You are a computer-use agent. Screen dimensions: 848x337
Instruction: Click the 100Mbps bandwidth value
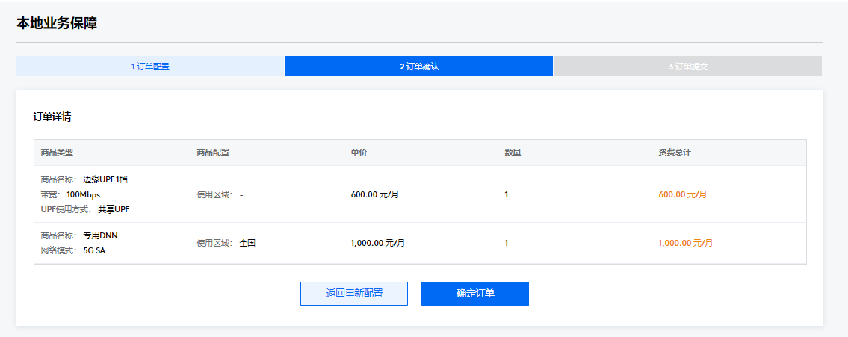[x=83, y=194]
